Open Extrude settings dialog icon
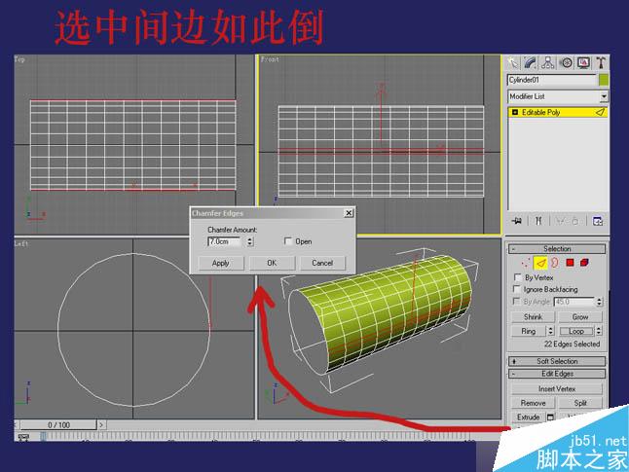 click(x=550, y=418)
